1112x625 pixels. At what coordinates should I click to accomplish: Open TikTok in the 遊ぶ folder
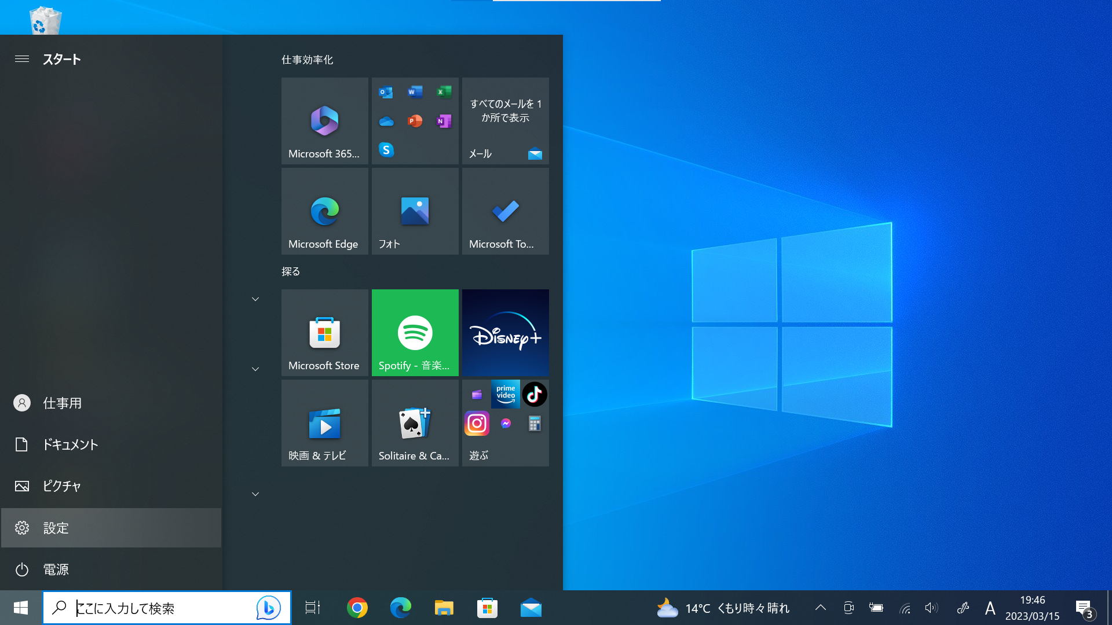tap(534, 394)
